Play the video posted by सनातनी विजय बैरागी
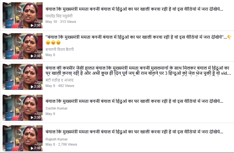 [36, 56]
